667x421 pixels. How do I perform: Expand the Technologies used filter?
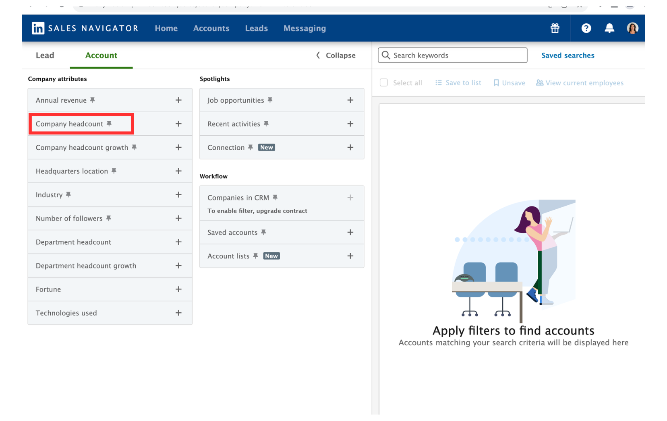(x=178, y=313)
